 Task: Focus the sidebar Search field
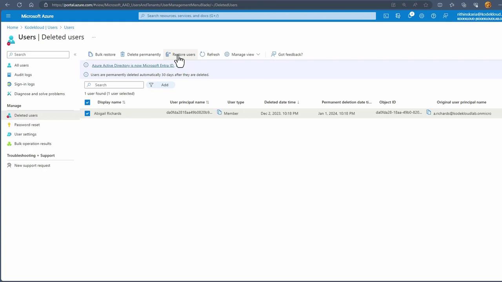pos(38,54)
